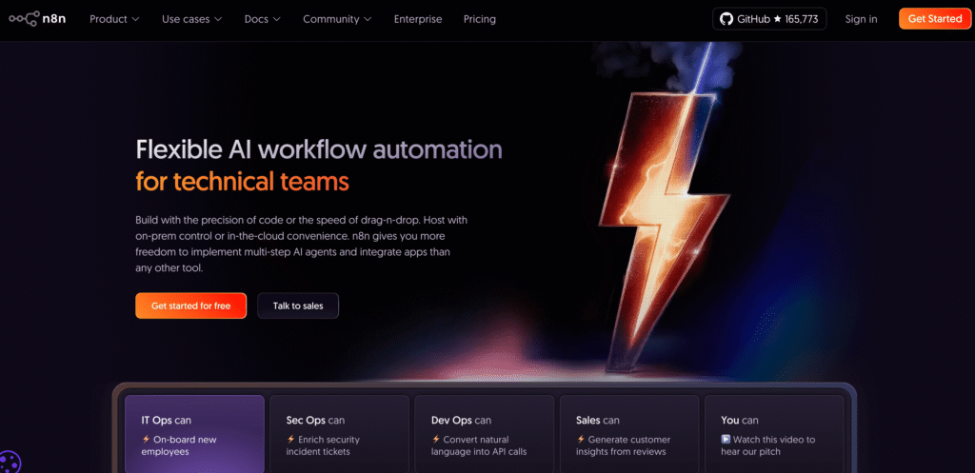Click the cookie settings icon at bottom-left
This screenshot has height=473, width=975.
point(8,463)
